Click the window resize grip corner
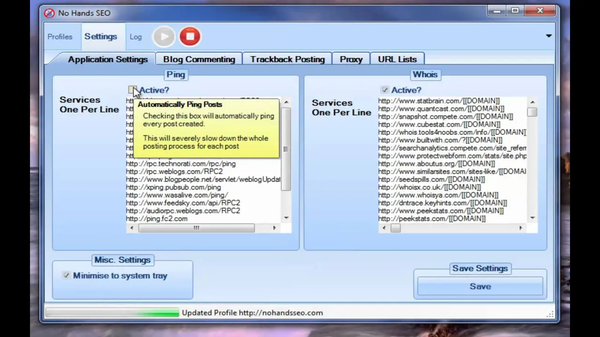The height and width of the screenshot is (337, 600). (x=550, y=314)
